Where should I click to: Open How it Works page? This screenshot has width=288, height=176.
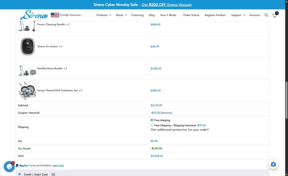tap(168, 15)
